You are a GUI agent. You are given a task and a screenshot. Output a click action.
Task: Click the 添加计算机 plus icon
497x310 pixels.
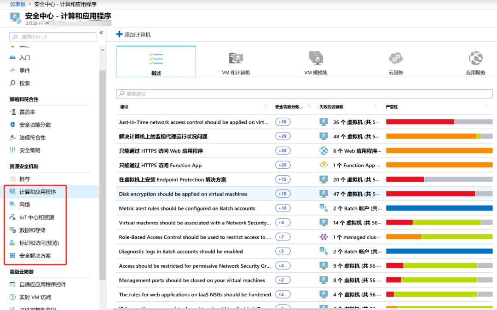pyautogui.click(x=119, y=34)
